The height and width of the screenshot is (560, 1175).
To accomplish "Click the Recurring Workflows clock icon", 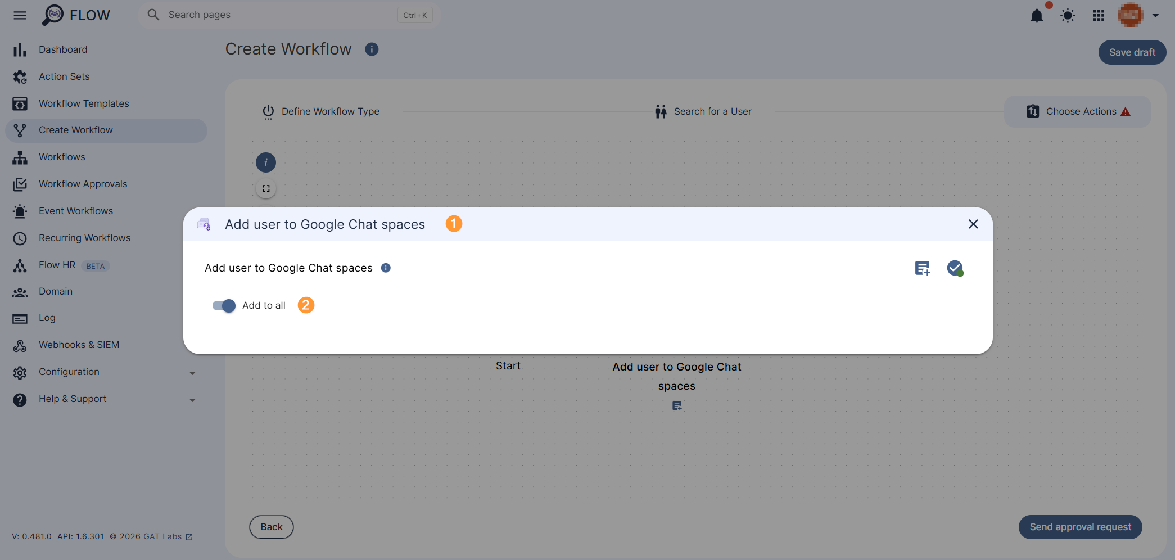I will [x=20, y=238].
